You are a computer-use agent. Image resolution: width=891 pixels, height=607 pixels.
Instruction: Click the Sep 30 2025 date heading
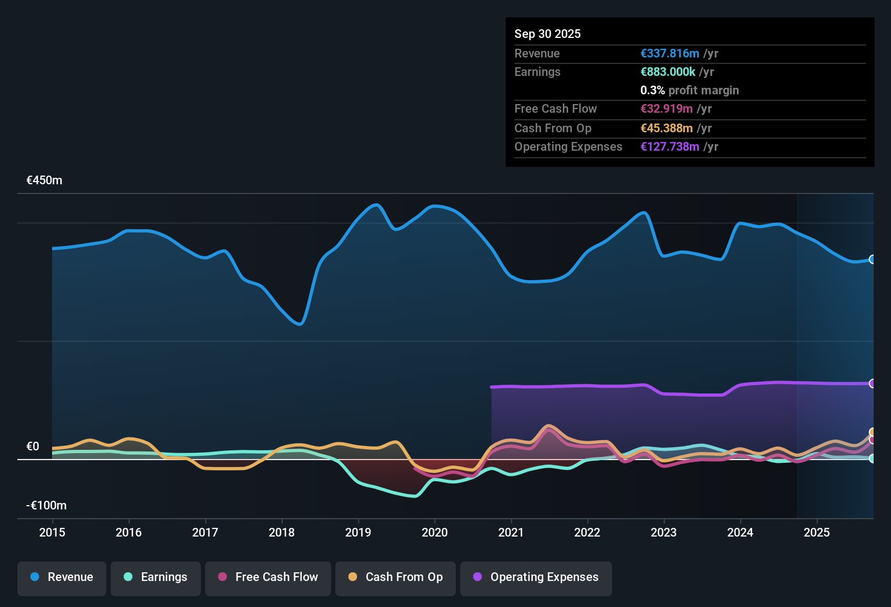(x=548, y=34)
